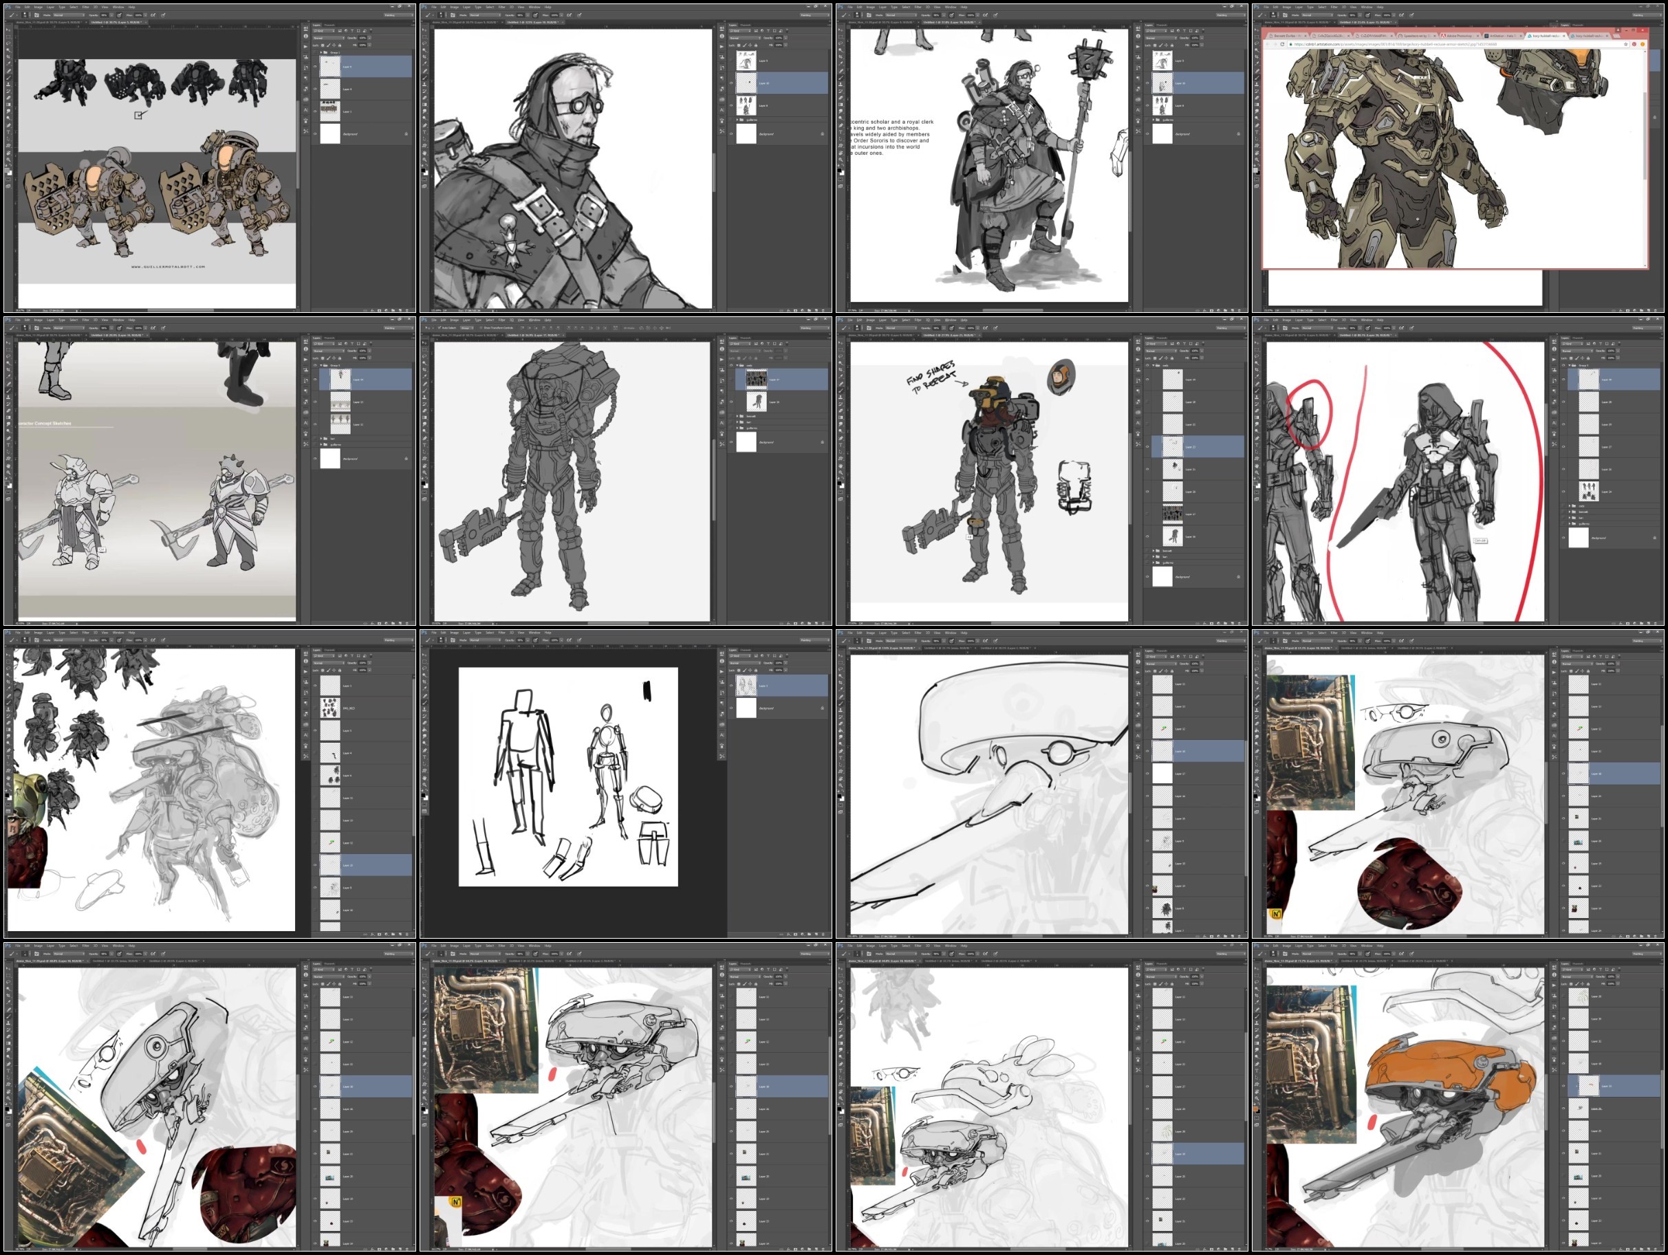Open the layer Opacity arrow in the shield-robots frame
Viewport: 1668px width, 1255px height.
coord(370,39)
